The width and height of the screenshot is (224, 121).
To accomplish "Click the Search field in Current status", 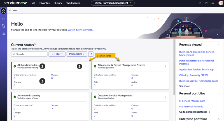I will (29, 54).
